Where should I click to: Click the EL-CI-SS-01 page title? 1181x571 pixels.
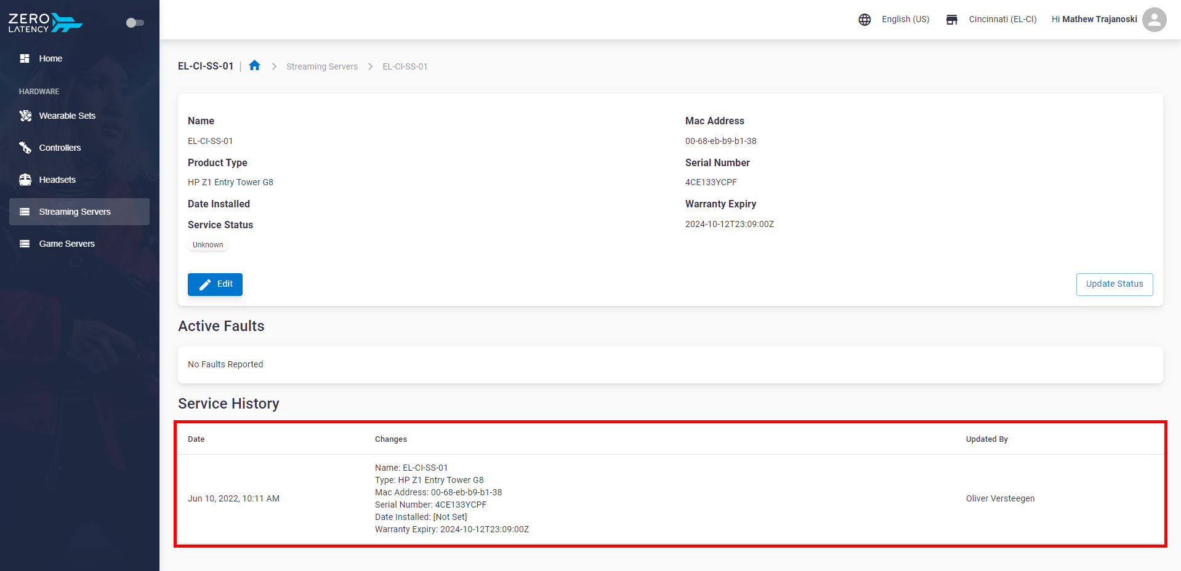click(x=206, y=66)
